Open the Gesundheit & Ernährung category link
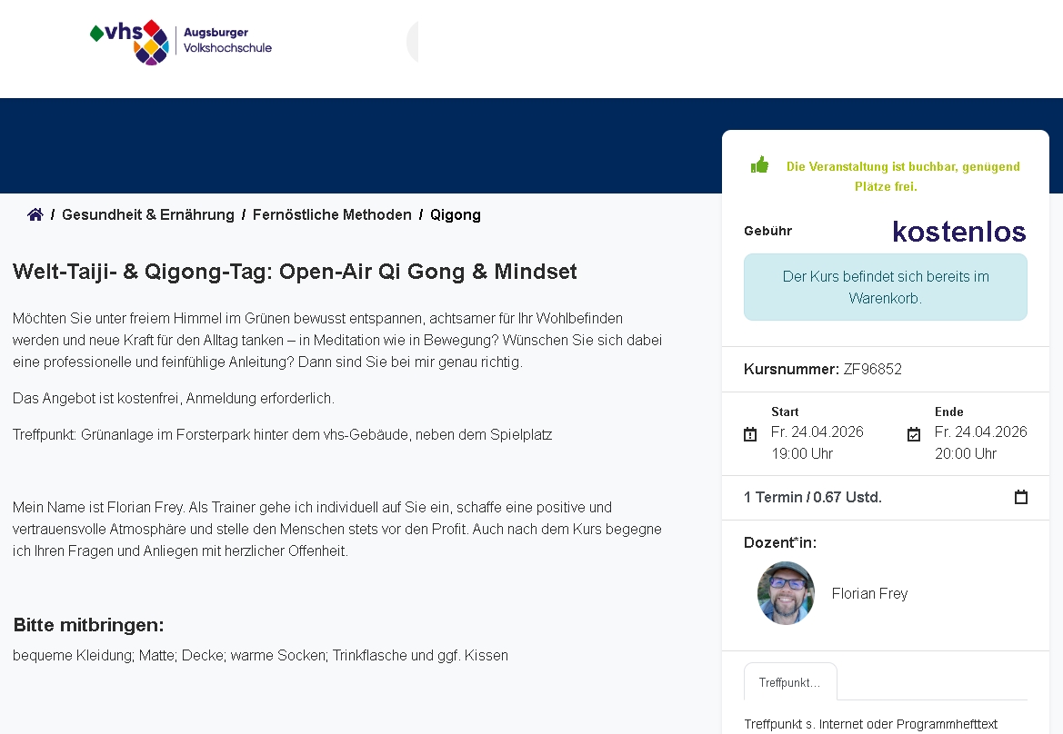 [147, 214]
